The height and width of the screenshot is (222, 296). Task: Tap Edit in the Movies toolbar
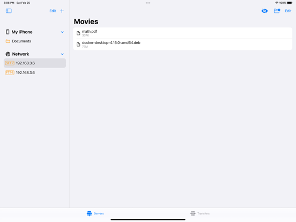tap(288, 11)
